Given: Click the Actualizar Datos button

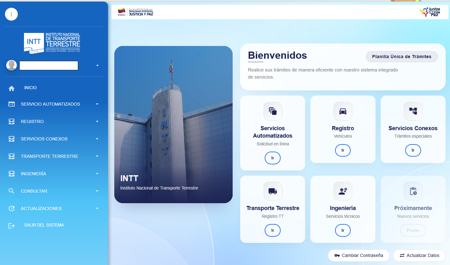Looking at the screenshot, I should click(419, 255).
